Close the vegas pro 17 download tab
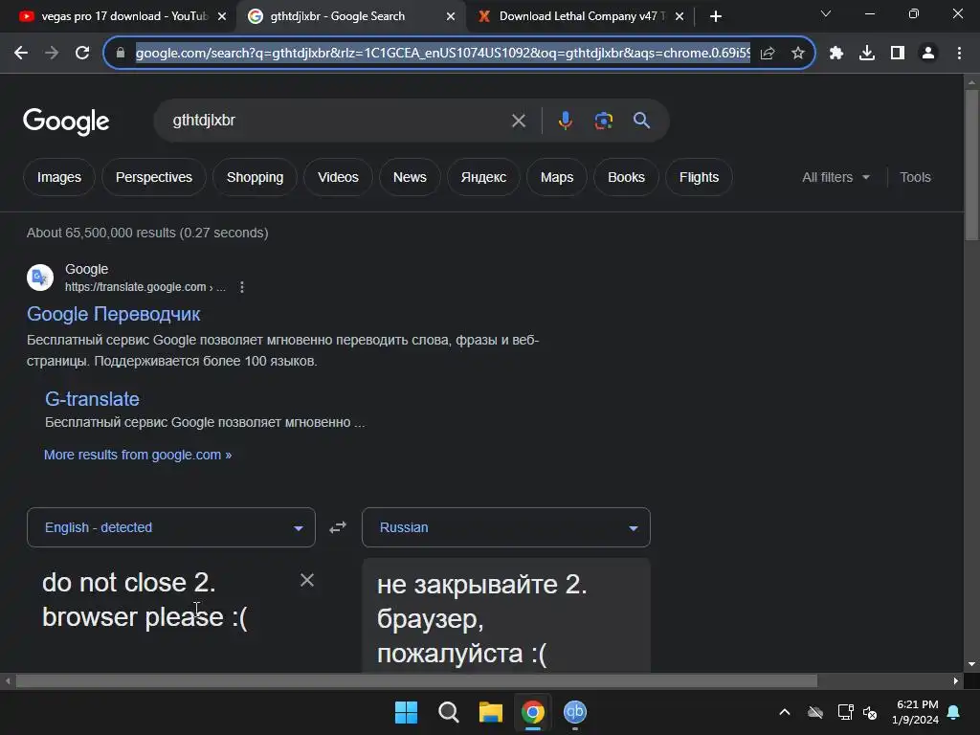This screenshot has width=980, height=735. (x=222, y=16)
